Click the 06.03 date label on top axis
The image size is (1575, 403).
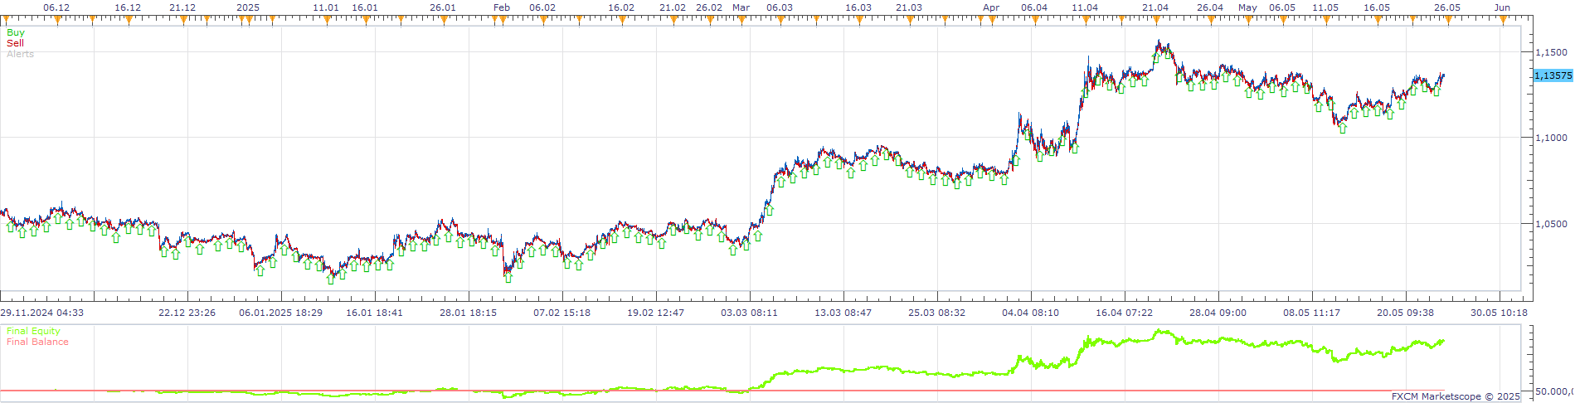(780, 7)
